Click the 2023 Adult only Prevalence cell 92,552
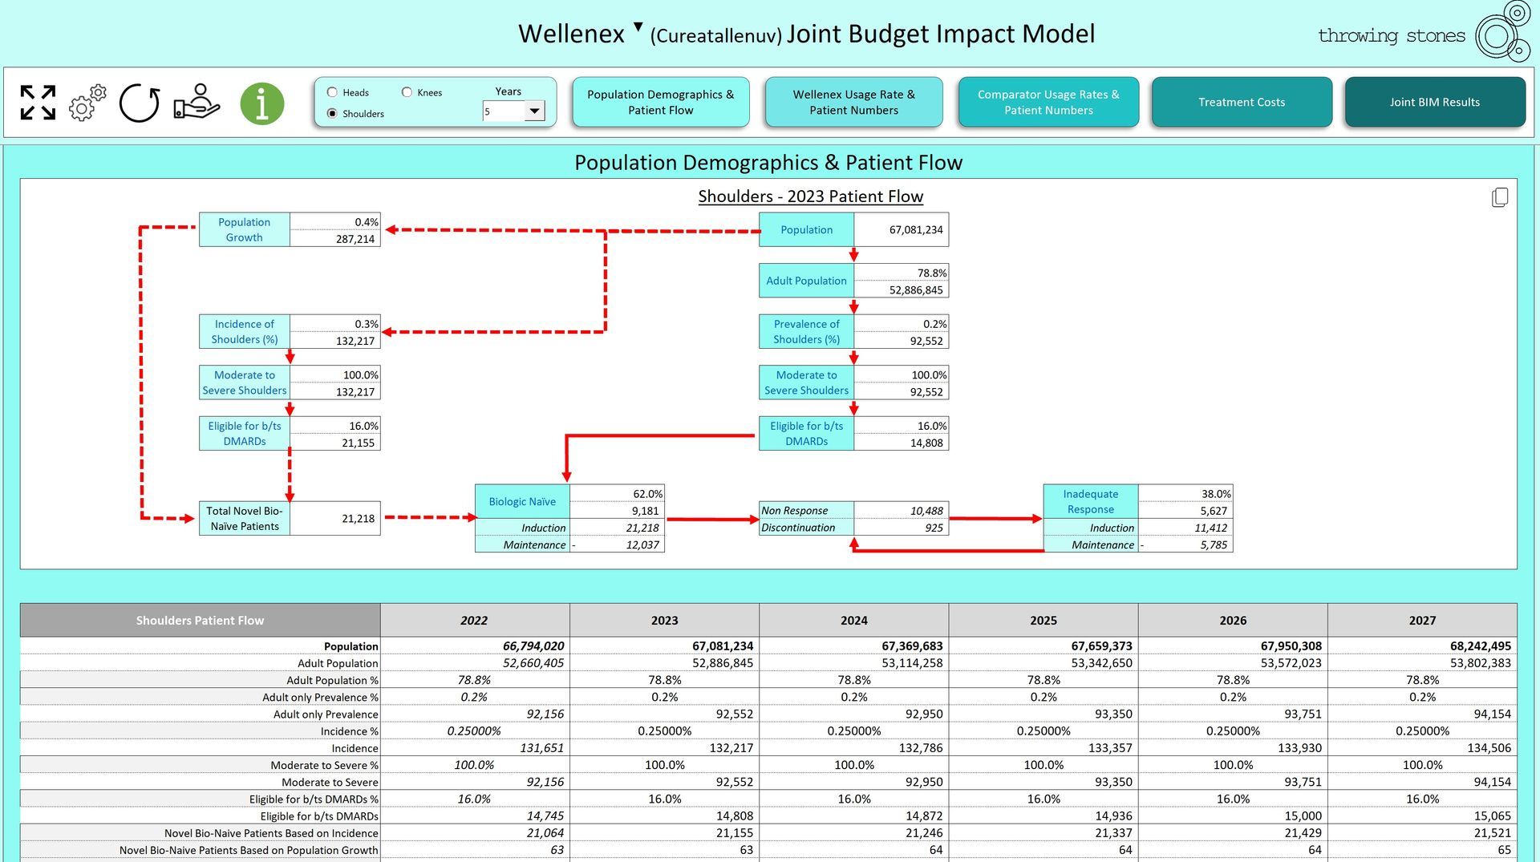 tap(665, 714)
